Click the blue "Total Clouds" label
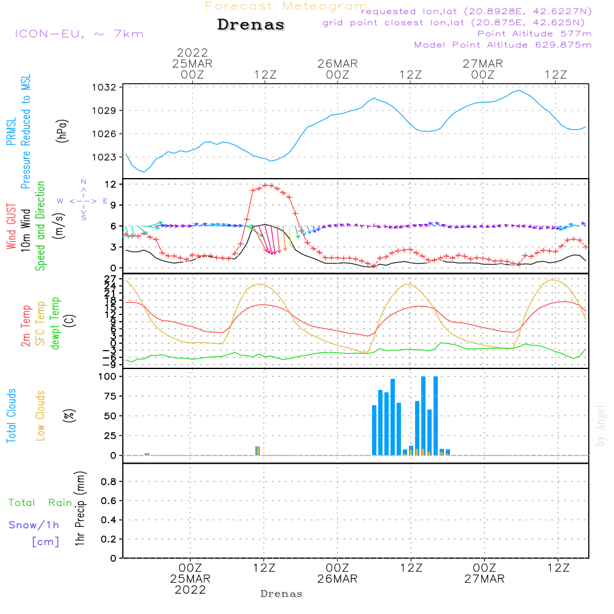The height and width of the screenshot is (614, 614). click(11, 416)
